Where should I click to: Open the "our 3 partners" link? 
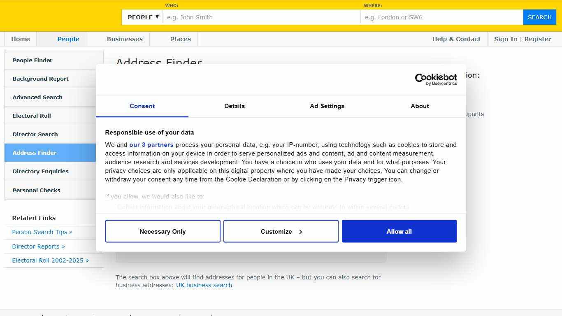pyautogui.click(x=151, y=144)
